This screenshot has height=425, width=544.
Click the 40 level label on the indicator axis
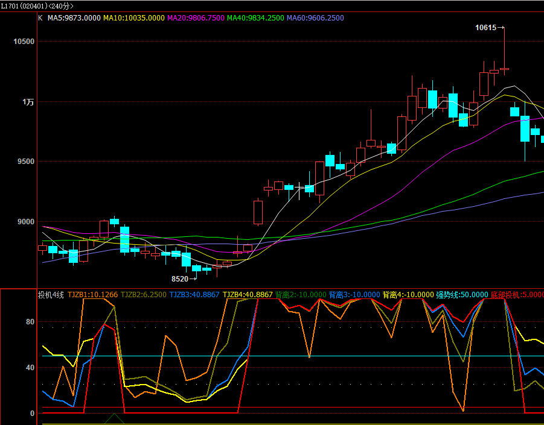click(x=30, y=368)
